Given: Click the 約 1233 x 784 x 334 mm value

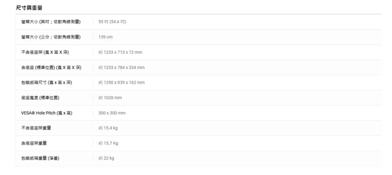Looking at the screenshot, I should click(x=121, y=67).
